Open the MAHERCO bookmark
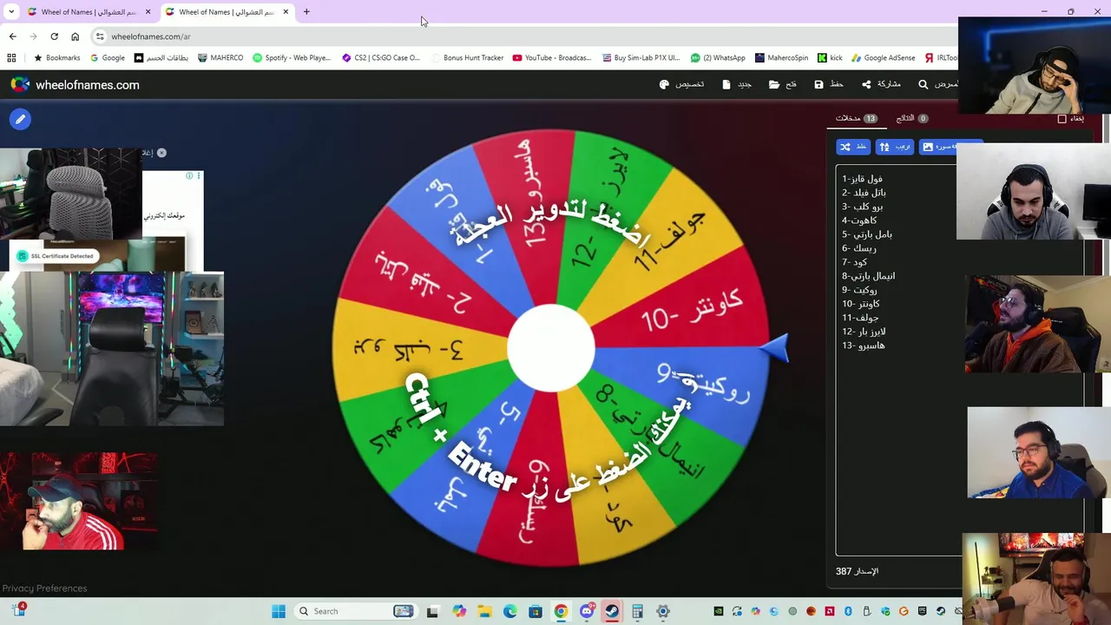This screenshot has width=1111, height=625. (x=220, y=58)
